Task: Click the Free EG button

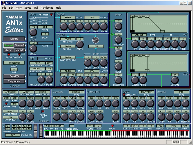Action: [14, 76]
